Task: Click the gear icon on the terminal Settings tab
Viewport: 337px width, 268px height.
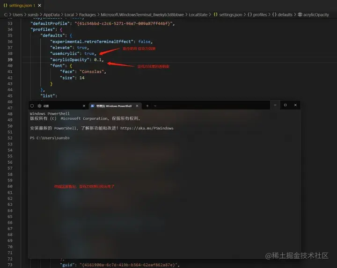Action: 39,106
